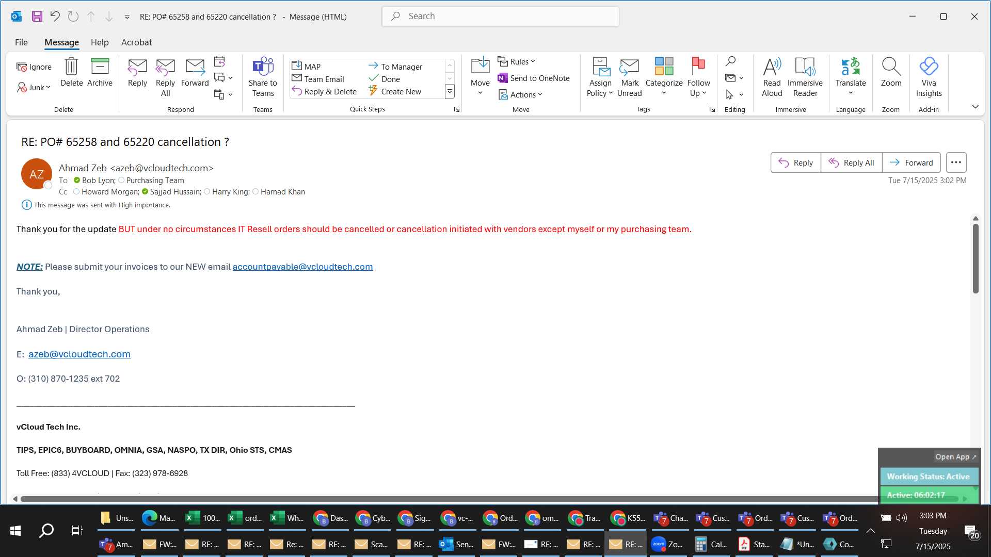Share this email to Teams
The image size is (991, 557).
[x=263, y=77]
